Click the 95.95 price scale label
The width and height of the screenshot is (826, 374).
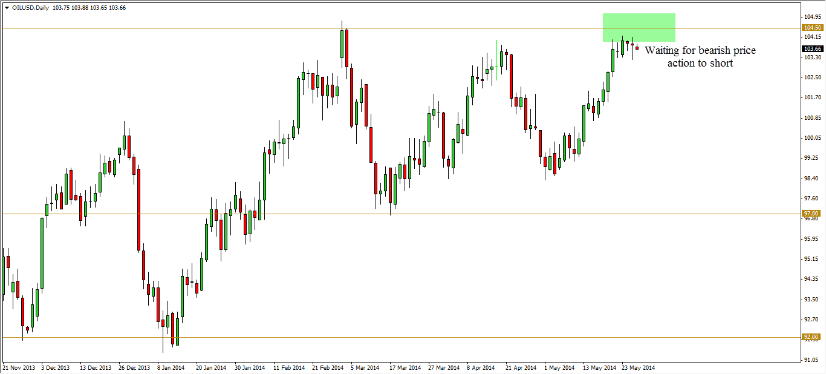pyautogui.click(x=812, y=238)
